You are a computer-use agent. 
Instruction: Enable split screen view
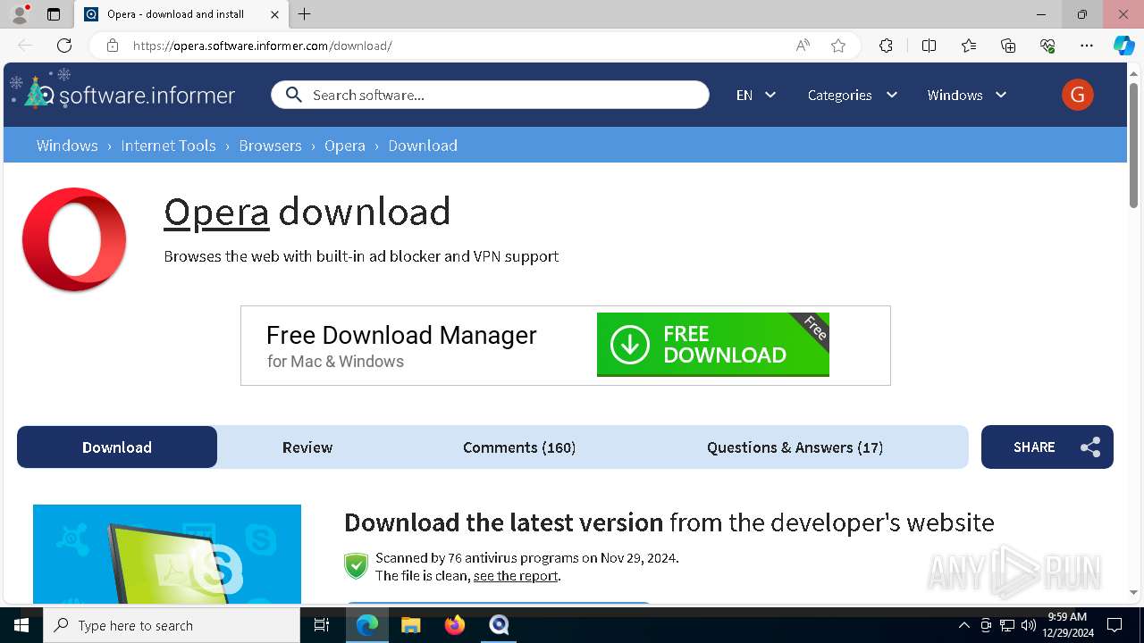coord(929,46)
